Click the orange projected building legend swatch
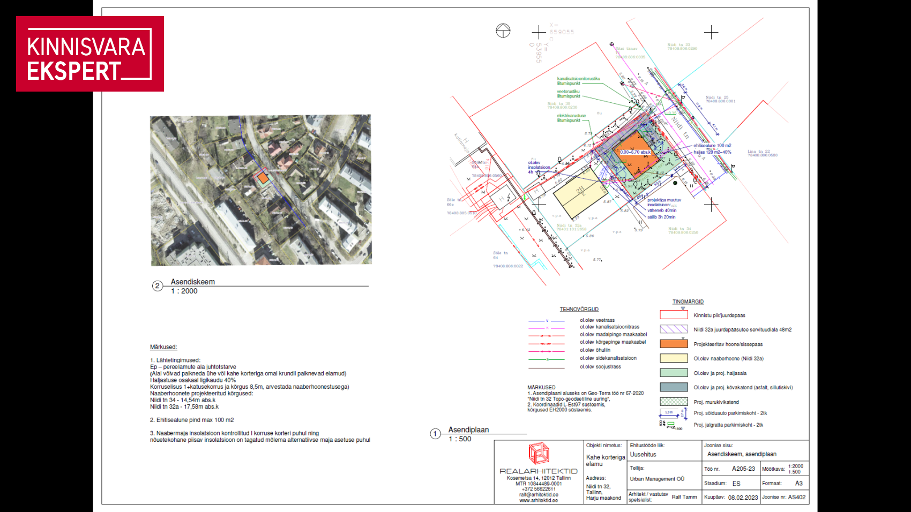 pos(674,344)
